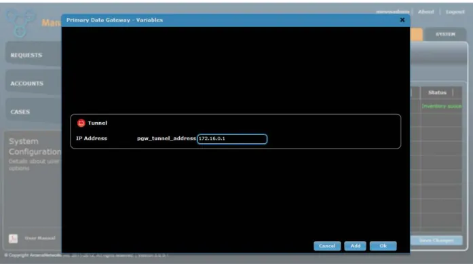473x264 pixels.
Task: Click the Cancel button
Action: pos(327,246)
